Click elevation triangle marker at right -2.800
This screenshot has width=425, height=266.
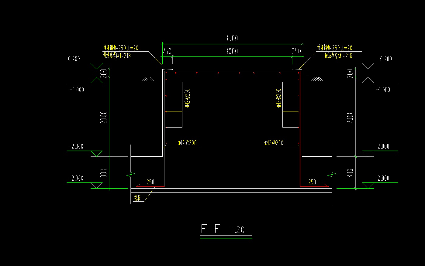368,185
